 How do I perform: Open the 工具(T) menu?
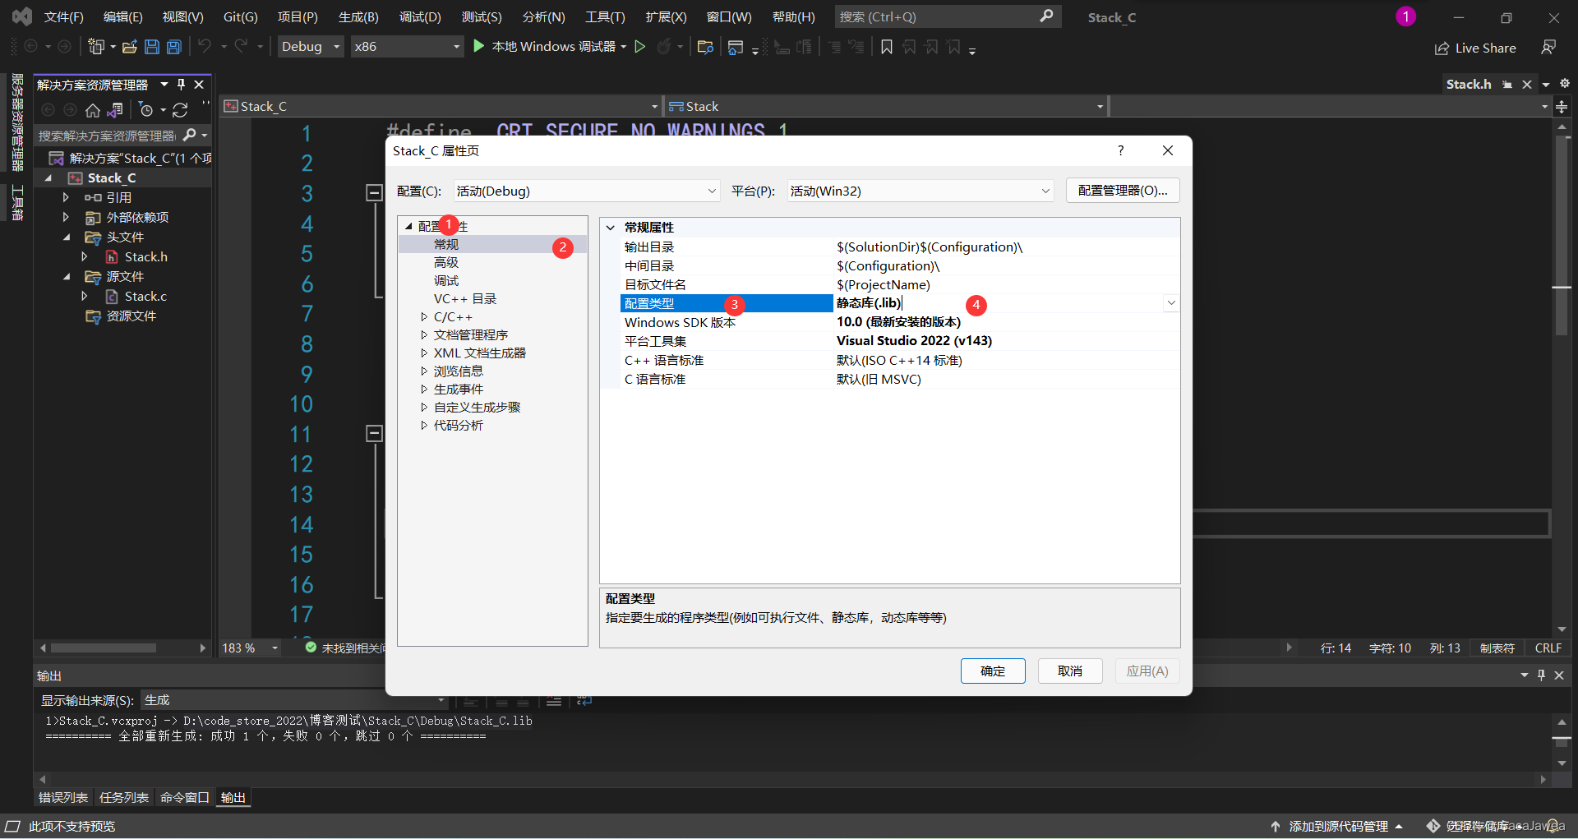click(x=605, y=16)
